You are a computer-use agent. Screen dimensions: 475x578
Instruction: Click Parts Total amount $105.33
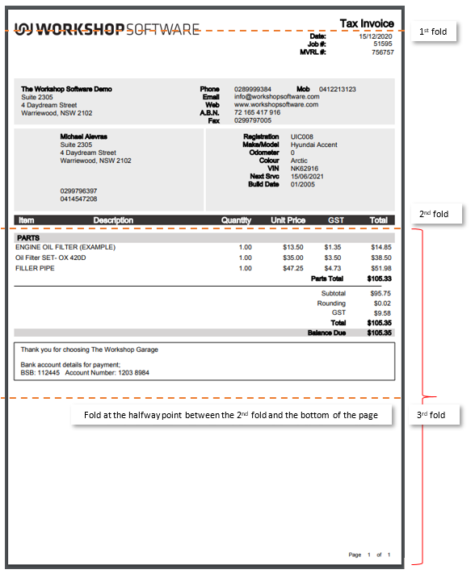(380, 279)
